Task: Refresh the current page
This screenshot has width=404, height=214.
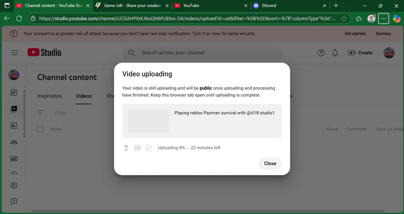Action: 19,18
